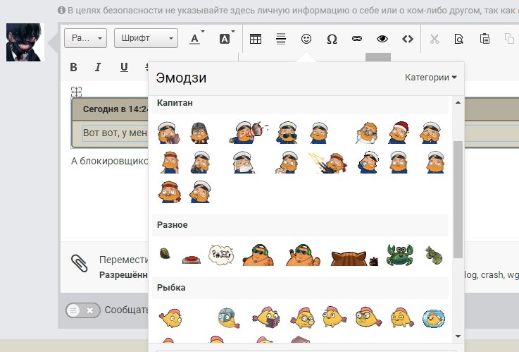Select the fish in fishbowl emoji
Viewport: 519px width, 352px height.
click(433, 319)
